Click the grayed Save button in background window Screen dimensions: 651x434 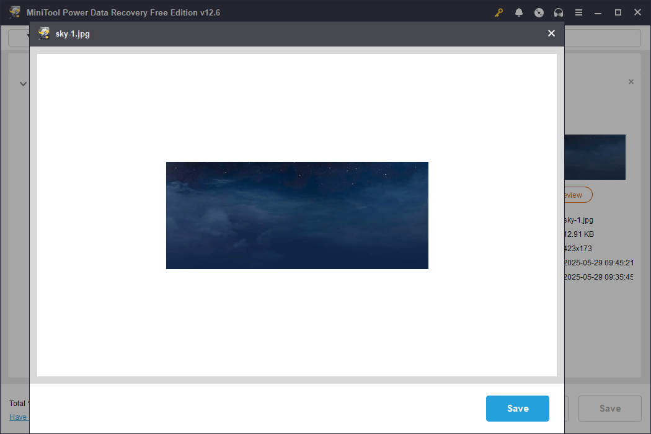click(x=610, y=408)
